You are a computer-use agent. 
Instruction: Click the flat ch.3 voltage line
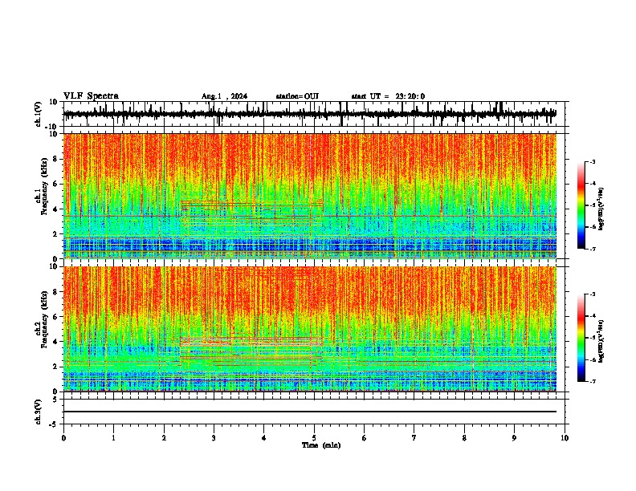point(310,412)
